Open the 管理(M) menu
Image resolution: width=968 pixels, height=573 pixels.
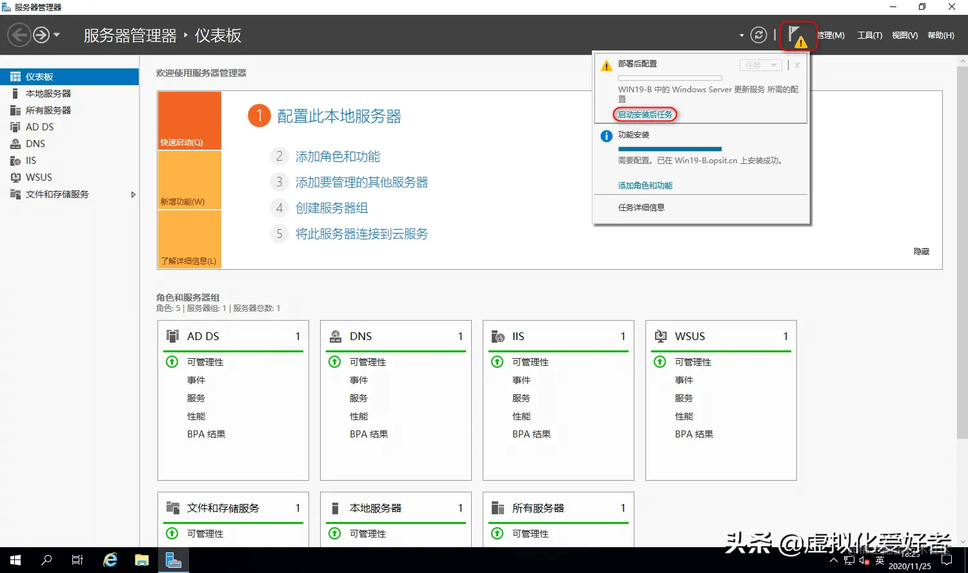[x=832, y=35]
